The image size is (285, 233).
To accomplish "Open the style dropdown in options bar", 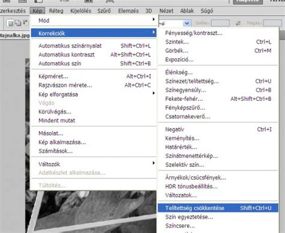I will coord(187,23).
